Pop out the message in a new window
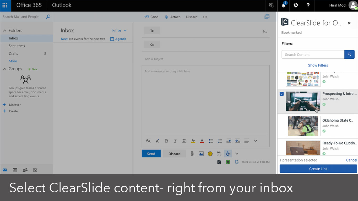Image resolution: width=358 pixels, height=201 pixels. (267, 17)
